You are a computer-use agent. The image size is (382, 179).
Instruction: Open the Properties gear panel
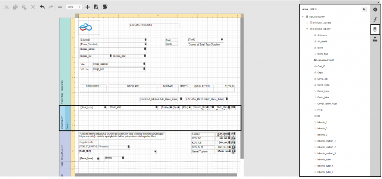point(375,9)
